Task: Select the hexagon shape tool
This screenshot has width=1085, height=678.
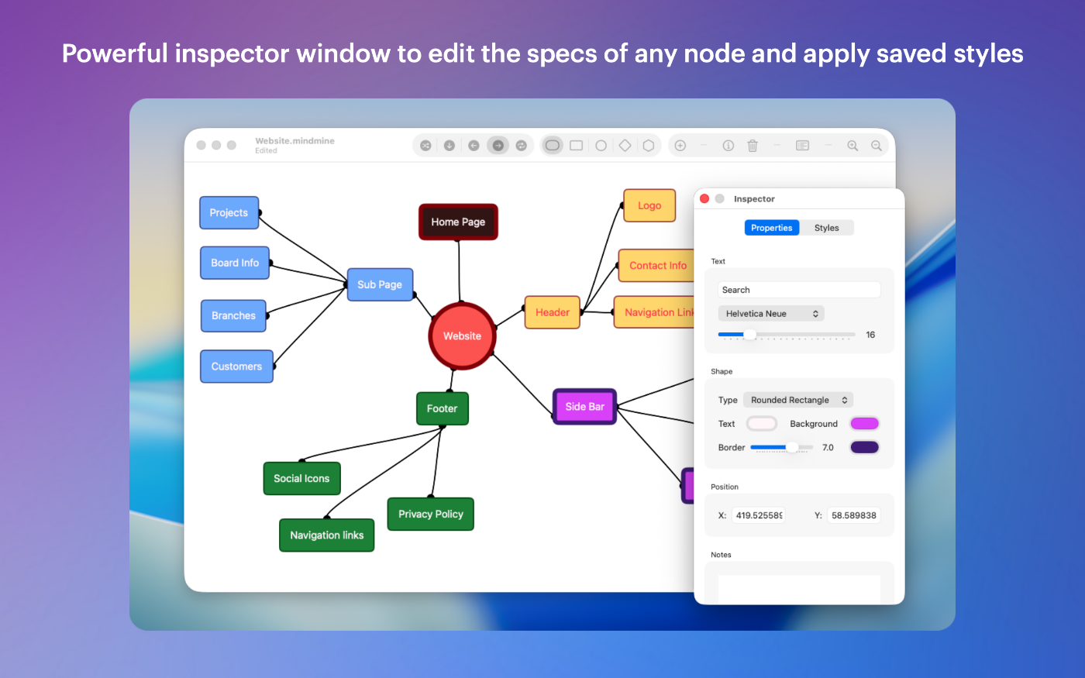Action: [x=649, y=146]
